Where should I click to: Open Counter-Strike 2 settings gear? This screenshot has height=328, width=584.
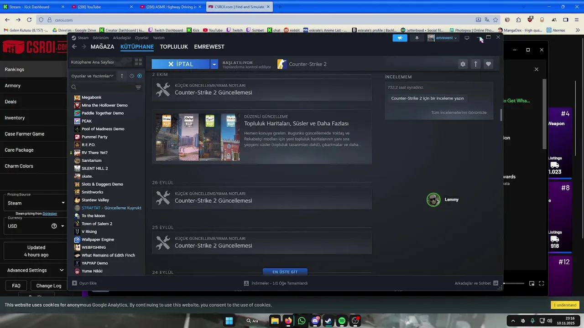click(x=463, y=64)
